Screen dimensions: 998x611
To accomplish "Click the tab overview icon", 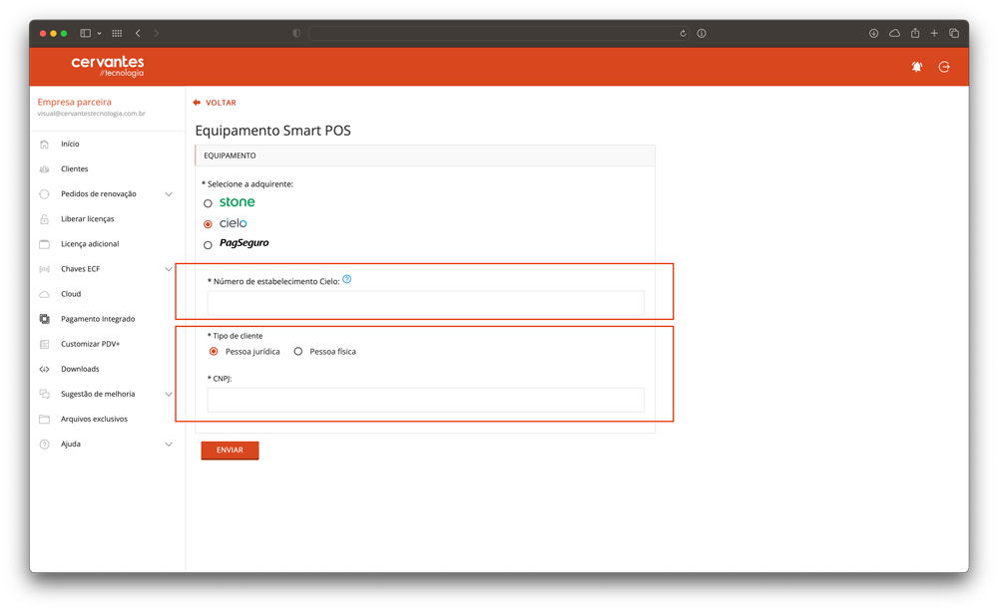I will coord(954,33).
